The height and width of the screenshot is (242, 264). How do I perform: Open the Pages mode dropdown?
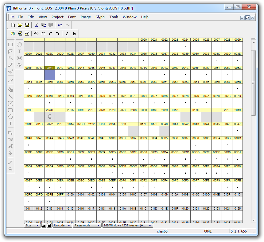pyautogui.click(x=87, y=225)
